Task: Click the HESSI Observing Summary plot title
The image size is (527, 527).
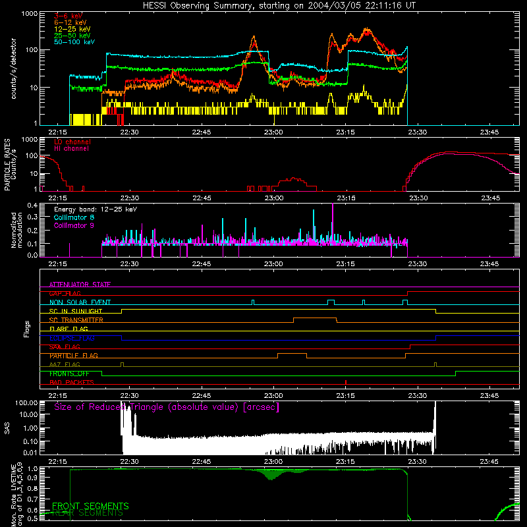Action: pos(279,6)
